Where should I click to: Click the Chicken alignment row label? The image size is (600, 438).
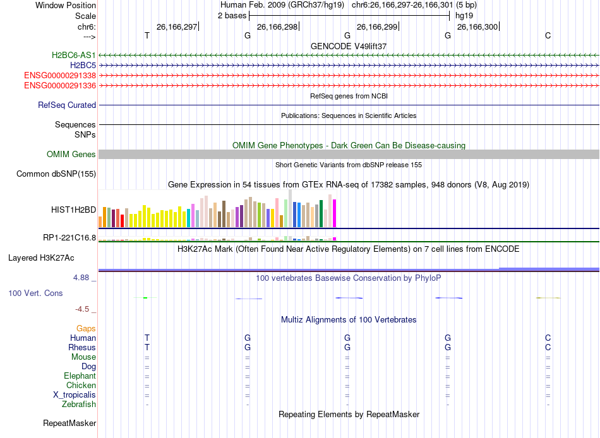pyautogui.click(x=81, y=385)
